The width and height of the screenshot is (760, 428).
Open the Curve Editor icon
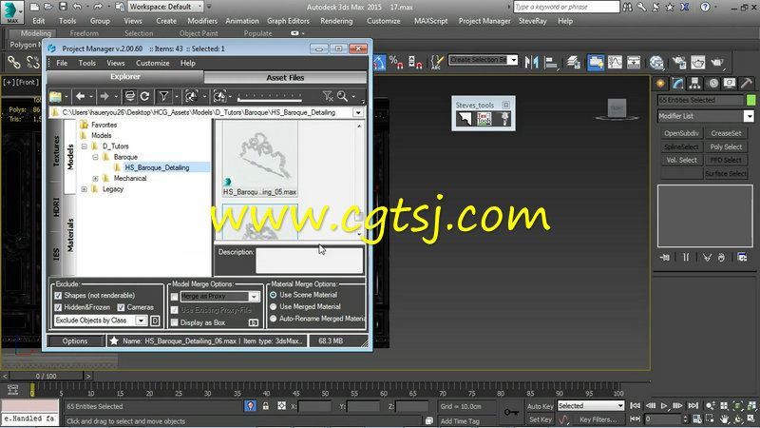coord(615,62)
